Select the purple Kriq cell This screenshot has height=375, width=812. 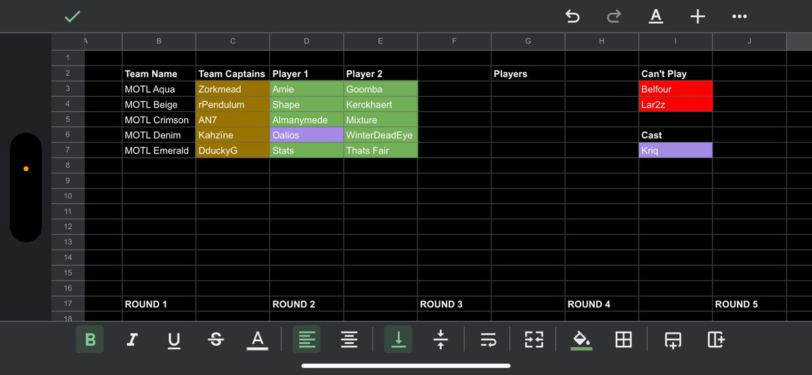(x=675, y=150)
